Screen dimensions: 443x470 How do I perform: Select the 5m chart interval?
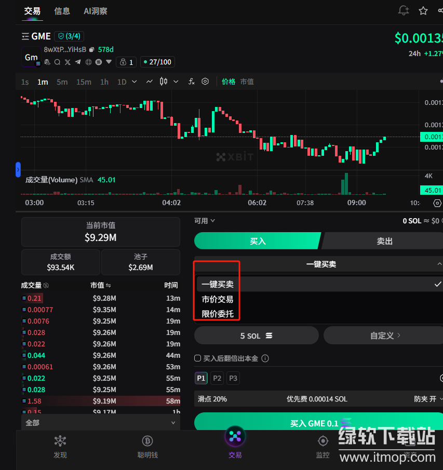[62, 82]
